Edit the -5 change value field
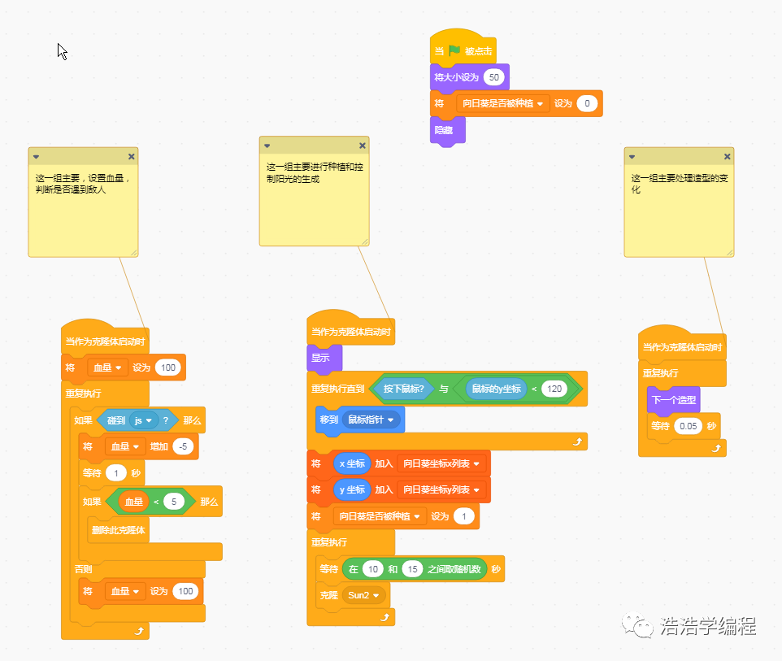 (x=183, y=446)
